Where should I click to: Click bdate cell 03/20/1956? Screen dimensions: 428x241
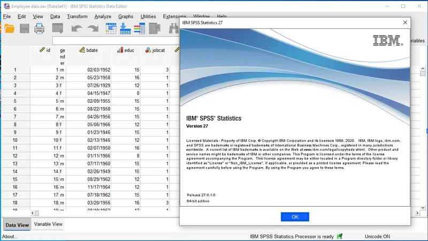pos(88,203)
